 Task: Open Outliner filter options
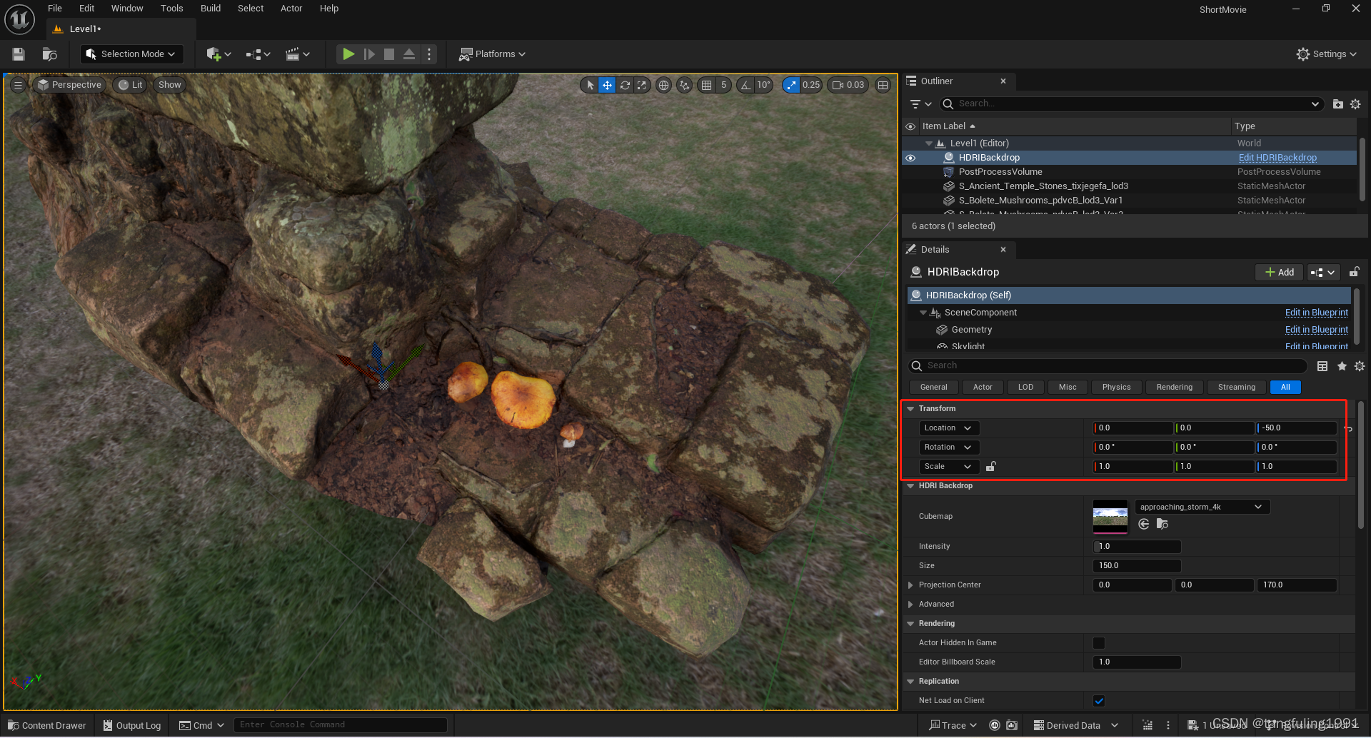click(x=920, y=104)
